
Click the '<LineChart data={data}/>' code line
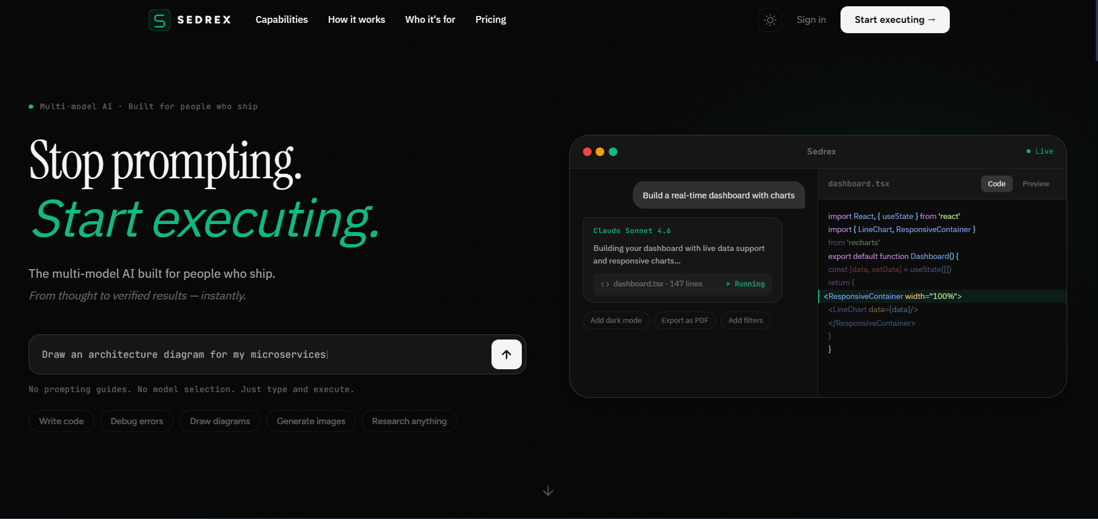[x=873, y=309]
